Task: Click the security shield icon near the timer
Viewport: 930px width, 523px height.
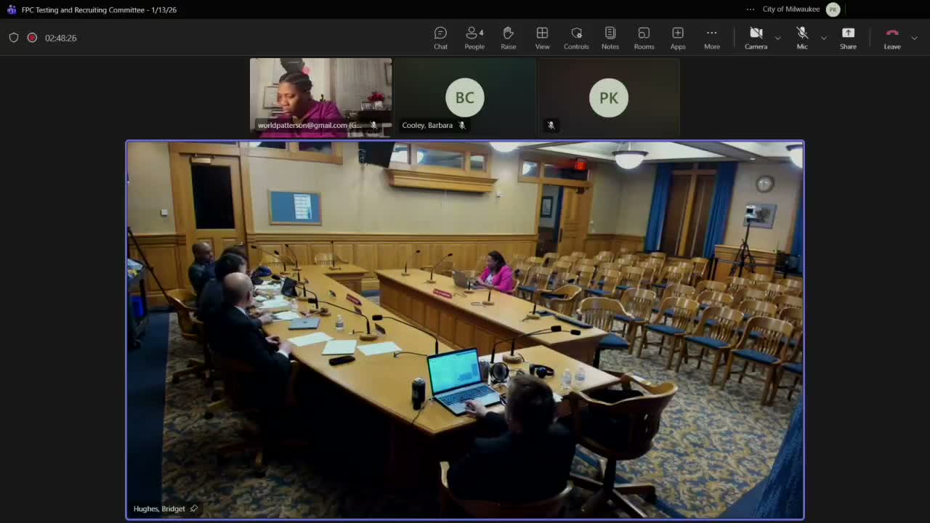Action: (x=14, y=37)
